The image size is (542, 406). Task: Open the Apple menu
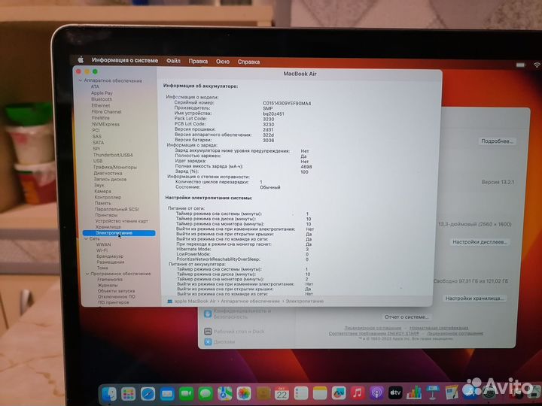coord(81,59)
